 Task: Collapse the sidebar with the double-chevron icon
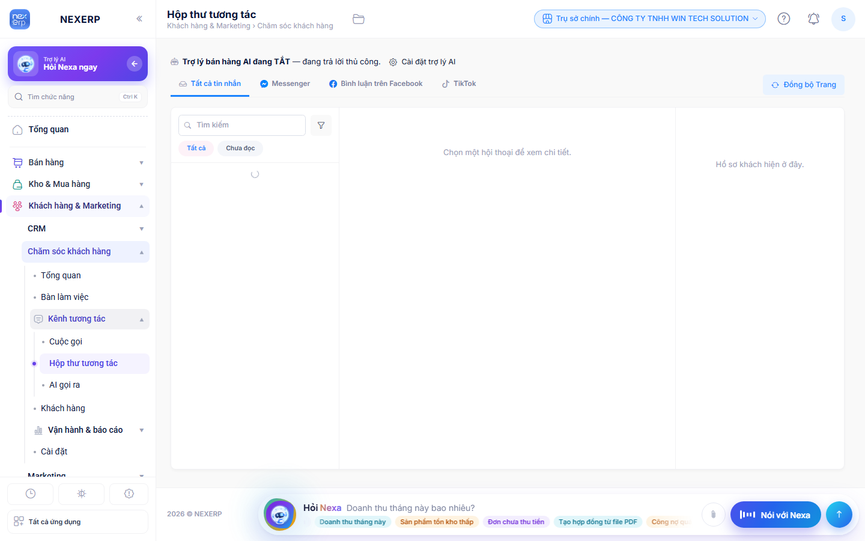139,19
